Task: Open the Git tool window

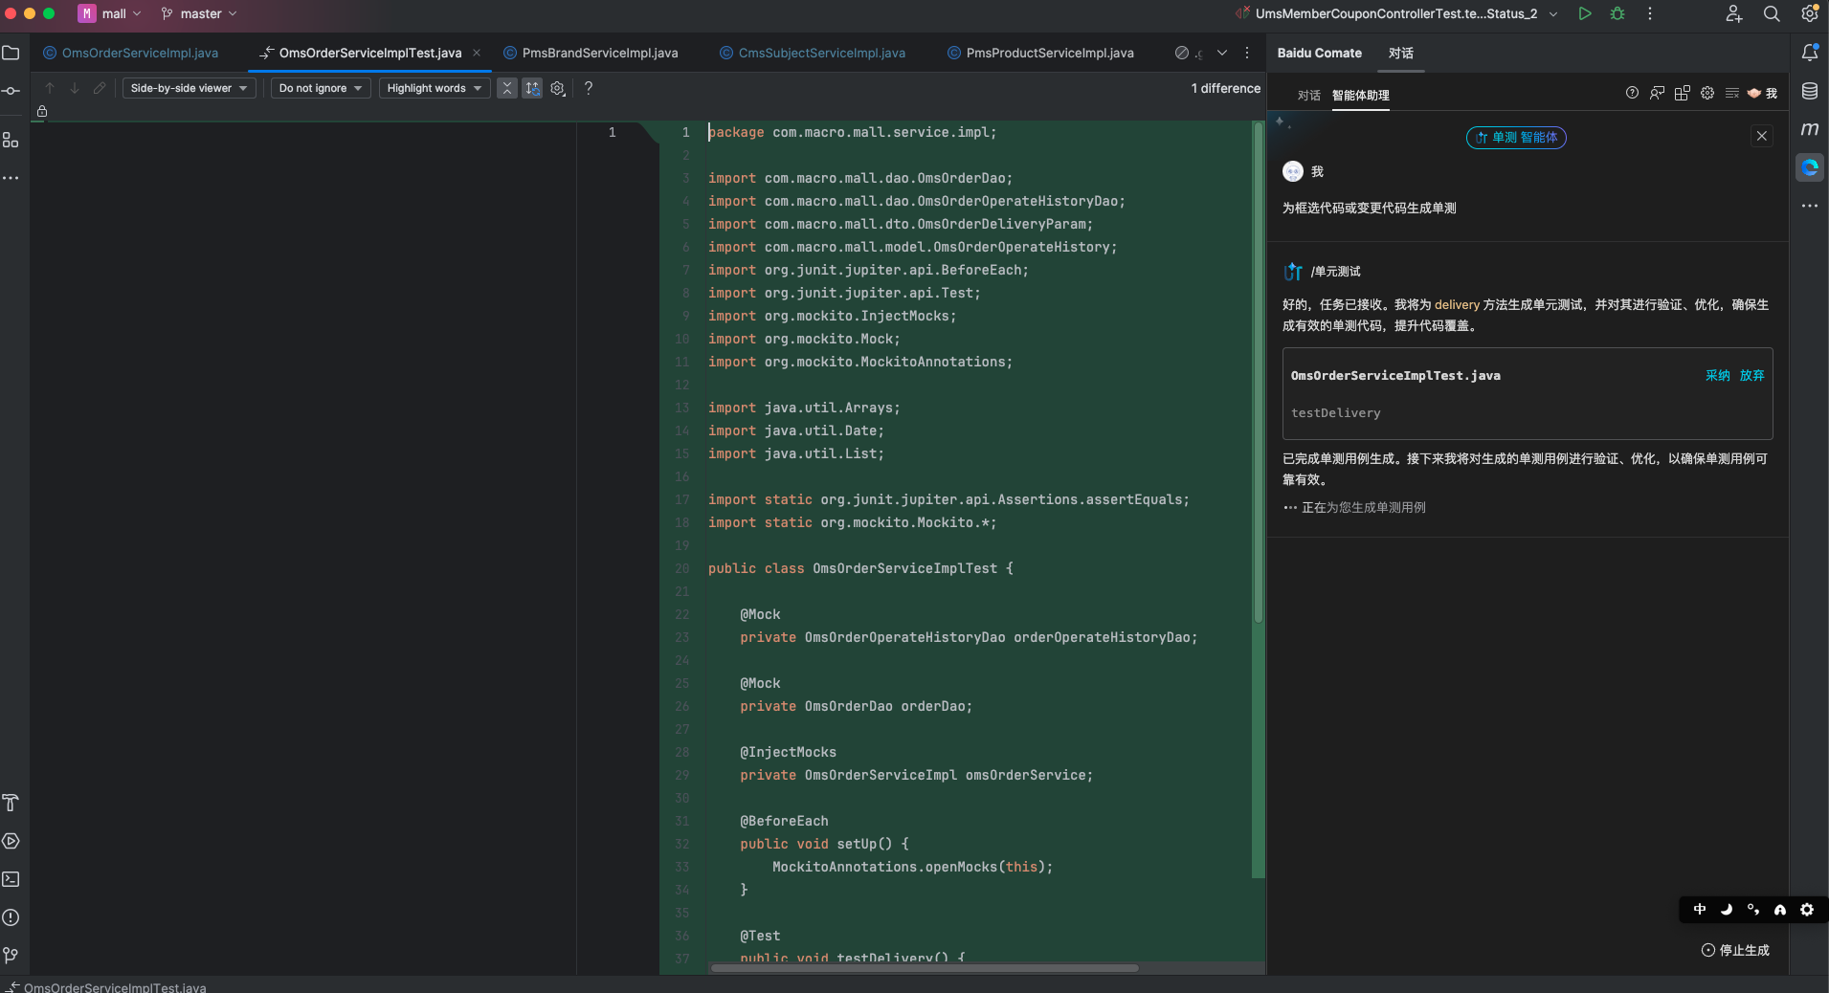Action: 11,956
